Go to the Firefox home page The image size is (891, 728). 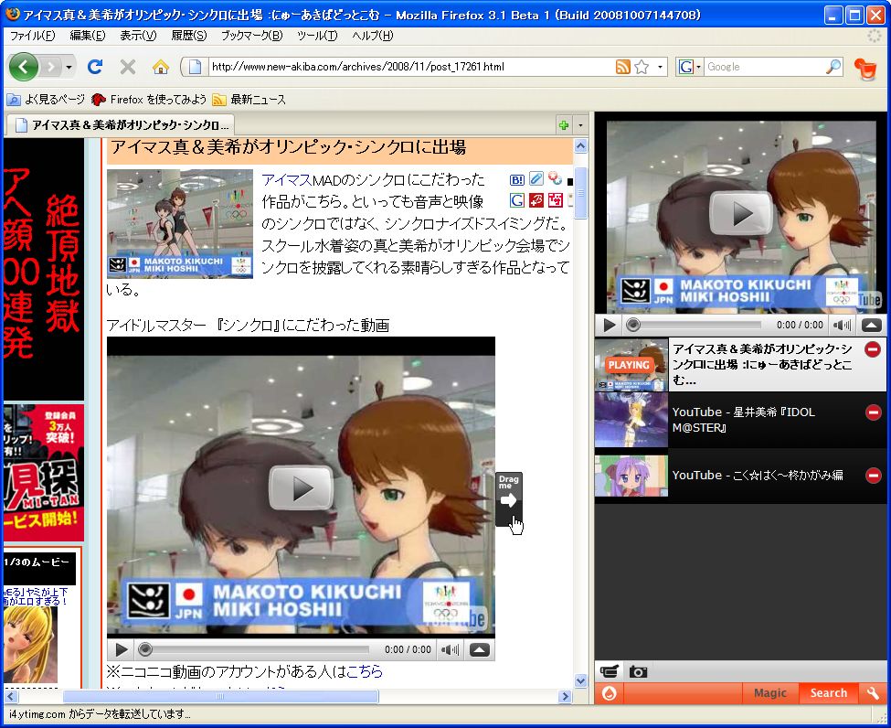pos(161,67)
